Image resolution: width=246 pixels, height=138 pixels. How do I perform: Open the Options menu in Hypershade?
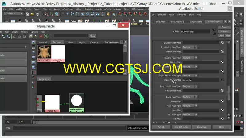pos(34,32)
